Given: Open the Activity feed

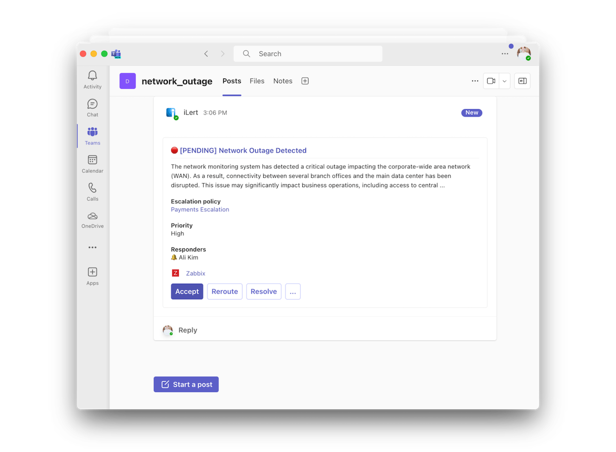Looking at the screenshot, I should point(92,80).
